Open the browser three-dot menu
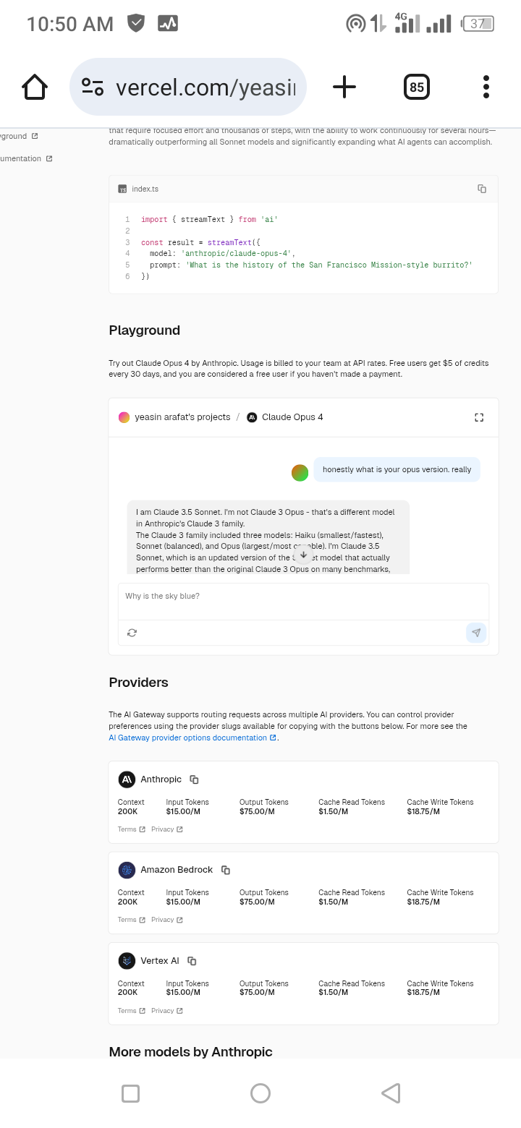Image resolution: width=521 pixels, height=1128 pixels. (486, 87)
